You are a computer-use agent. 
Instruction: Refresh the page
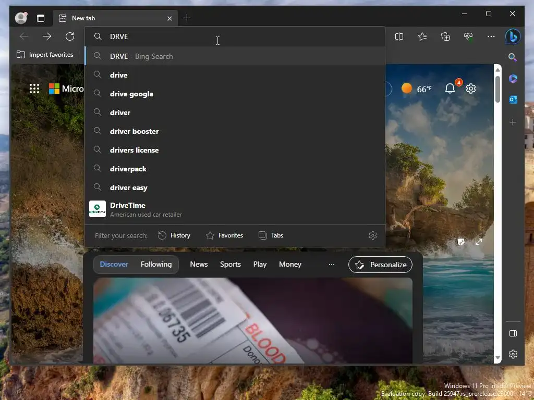70,36
